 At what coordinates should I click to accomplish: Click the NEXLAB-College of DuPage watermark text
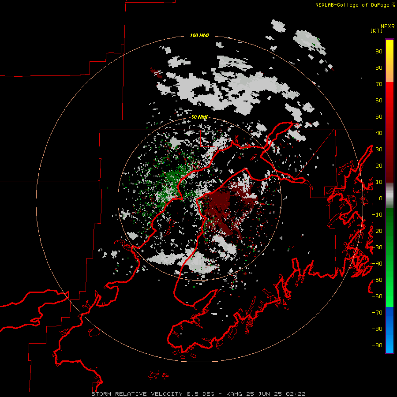click(x=355, y=5)
